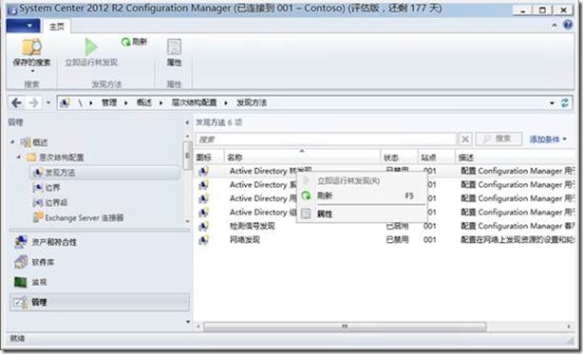Viewport: 583px width, 354px height.
Task: Collapse the 层次结构配置 tree expander
Action: (19, 158)
